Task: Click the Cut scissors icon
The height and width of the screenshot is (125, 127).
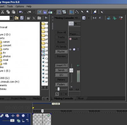Action: 3,12
